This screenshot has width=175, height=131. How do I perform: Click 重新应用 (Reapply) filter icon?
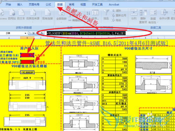coord(119,15)
